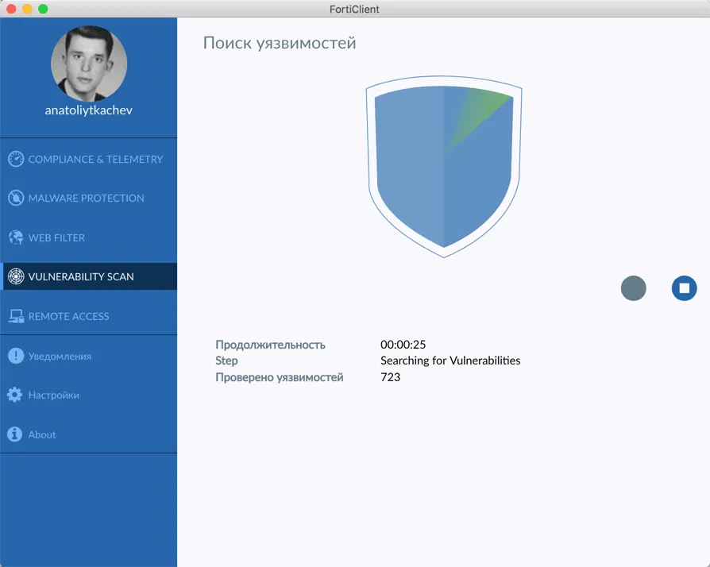Click the Продолжительность label
710x567 pixels.
tap(270, 345)
